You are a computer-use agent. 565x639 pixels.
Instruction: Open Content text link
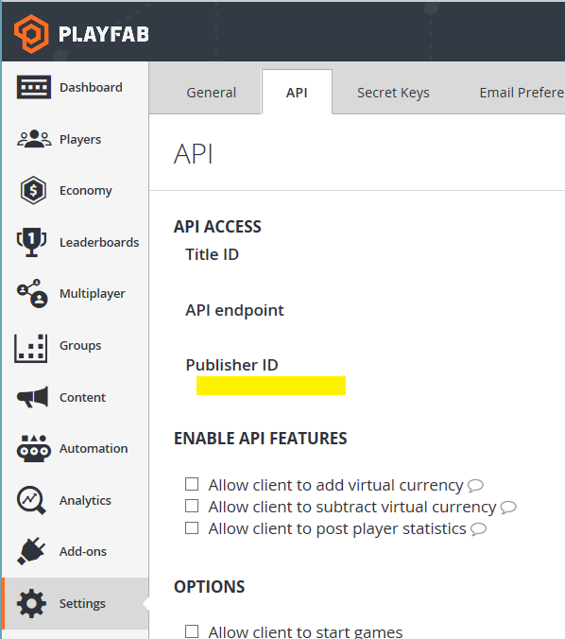82,397
